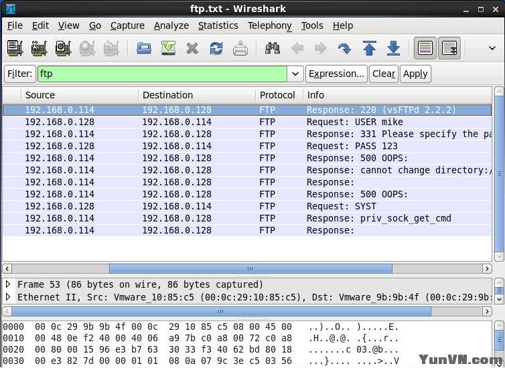Open the Go menu

pos(95,25)
